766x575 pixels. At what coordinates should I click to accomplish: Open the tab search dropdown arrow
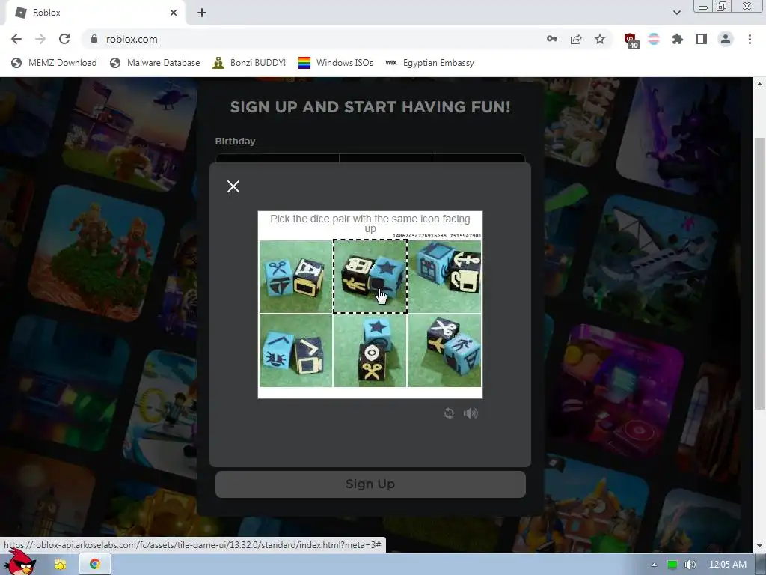676,13
